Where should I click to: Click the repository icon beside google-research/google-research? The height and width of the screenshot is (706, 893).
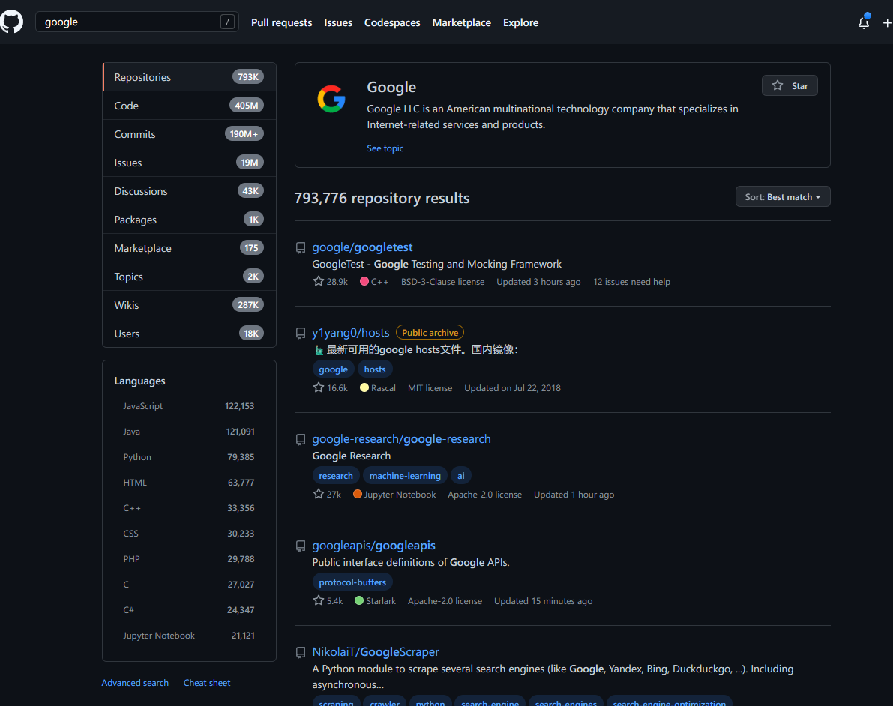pyautogui.click(x=301, y=439)
